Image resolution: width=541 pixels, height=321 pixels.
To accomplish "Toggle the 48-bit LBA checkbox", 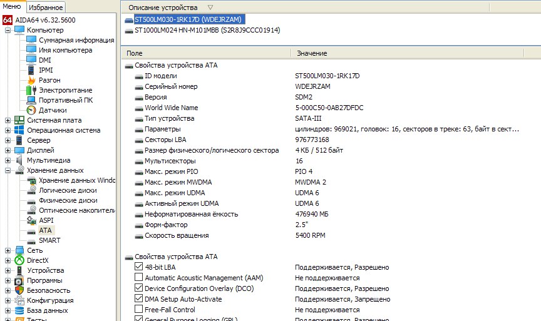I will [138, 267].
